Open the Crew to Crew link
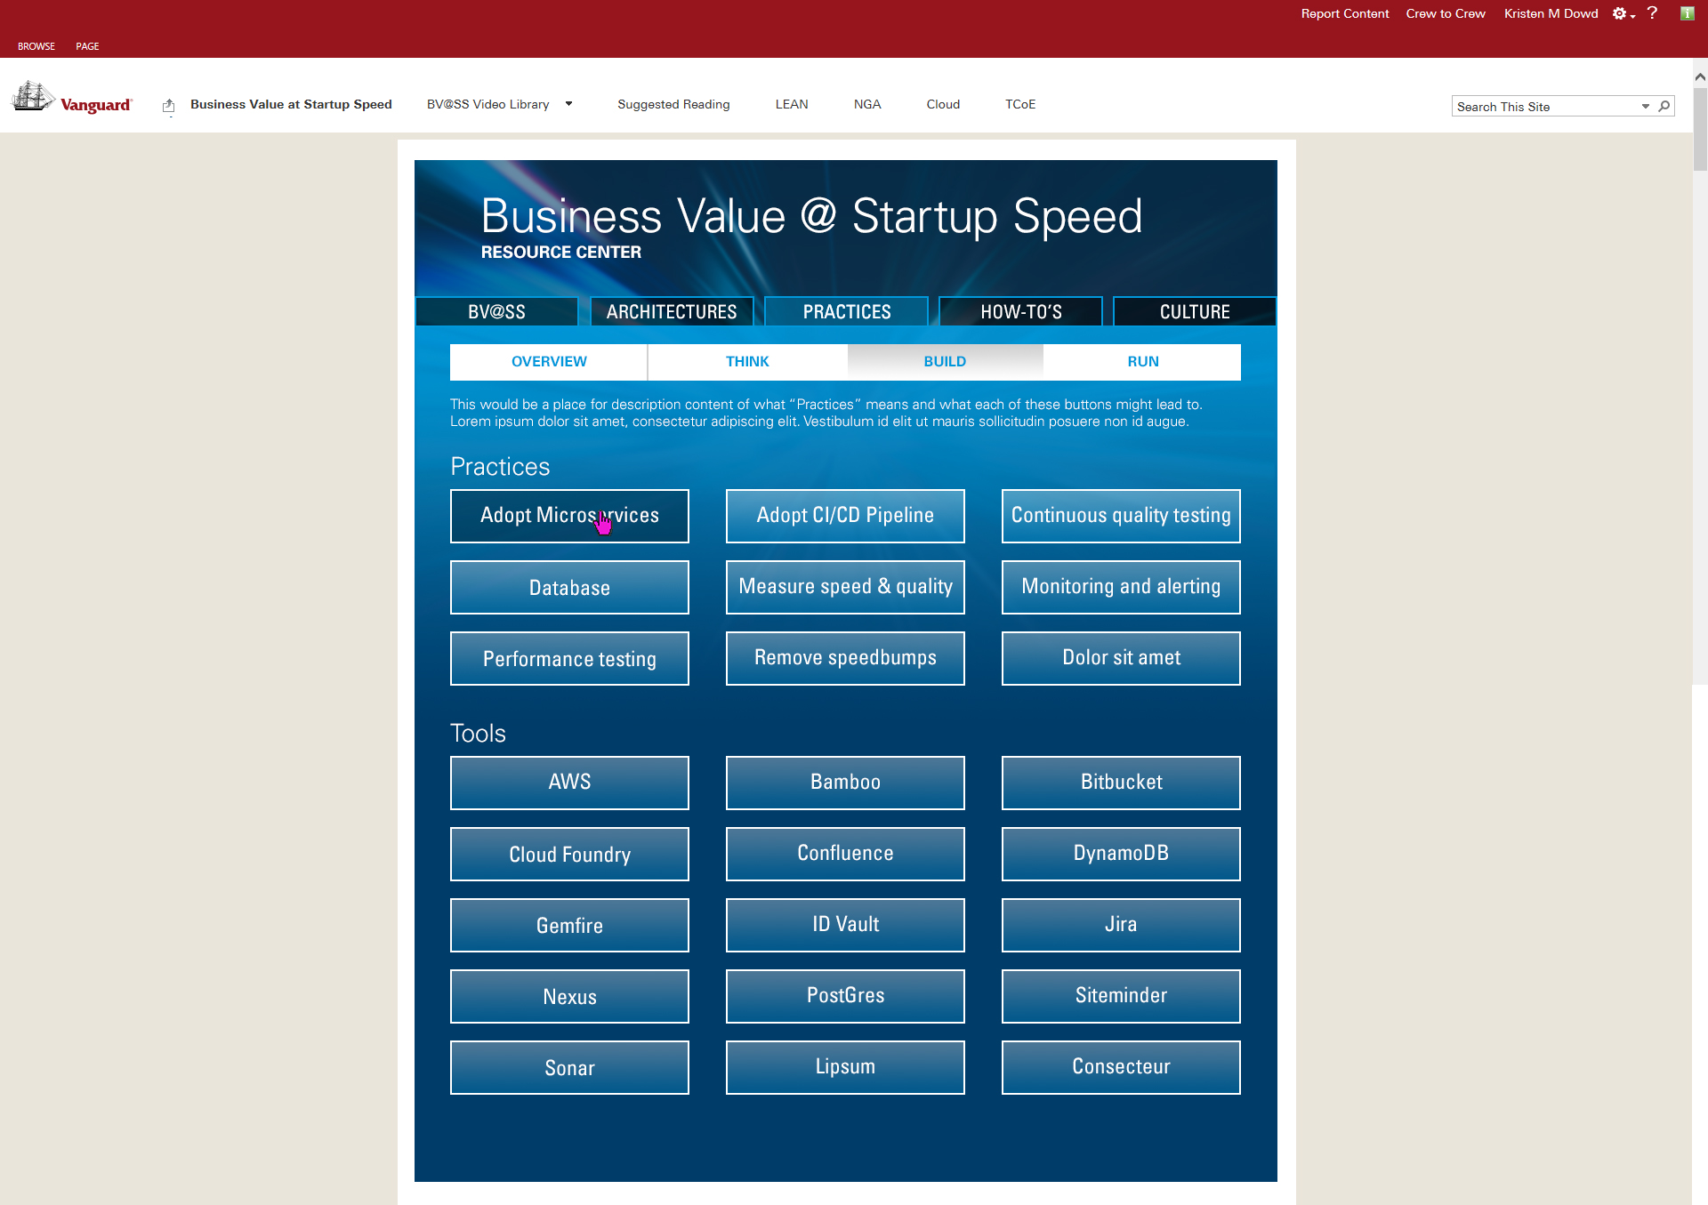Screen dimensions: 1708x1205 [1446, 13]
